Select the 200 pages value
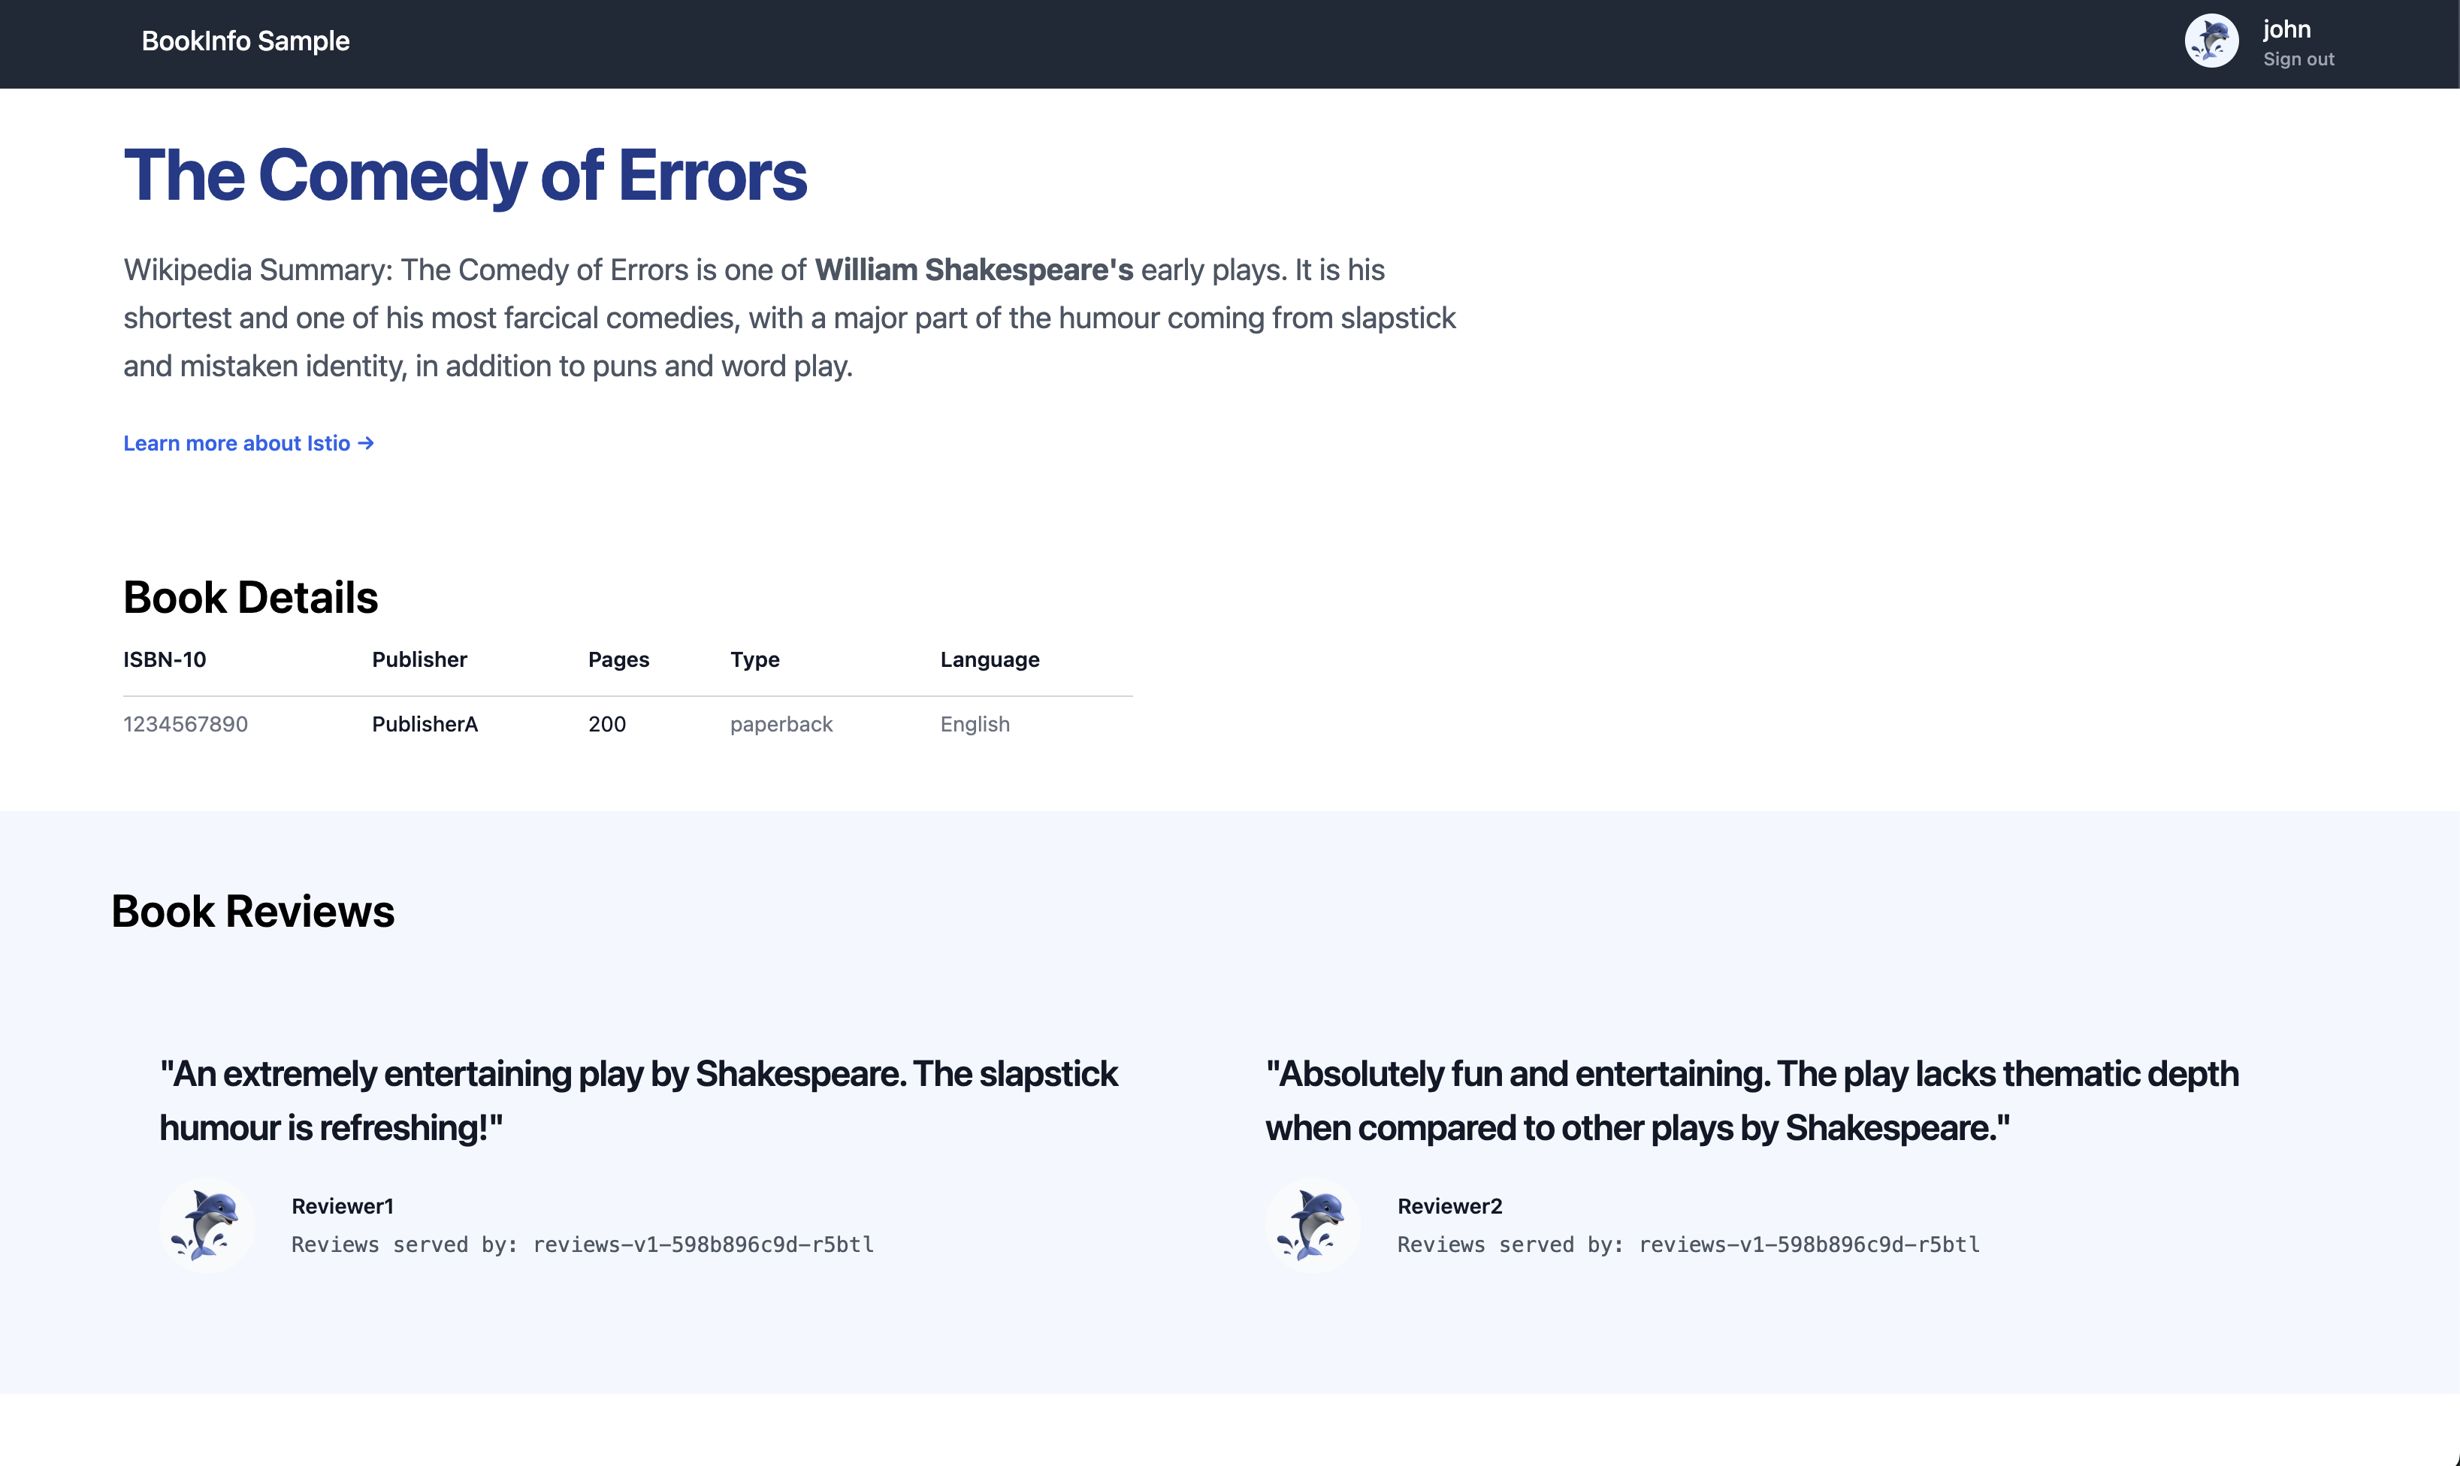Viewport: 2460px width, 1466px height. tap(607, 724)
